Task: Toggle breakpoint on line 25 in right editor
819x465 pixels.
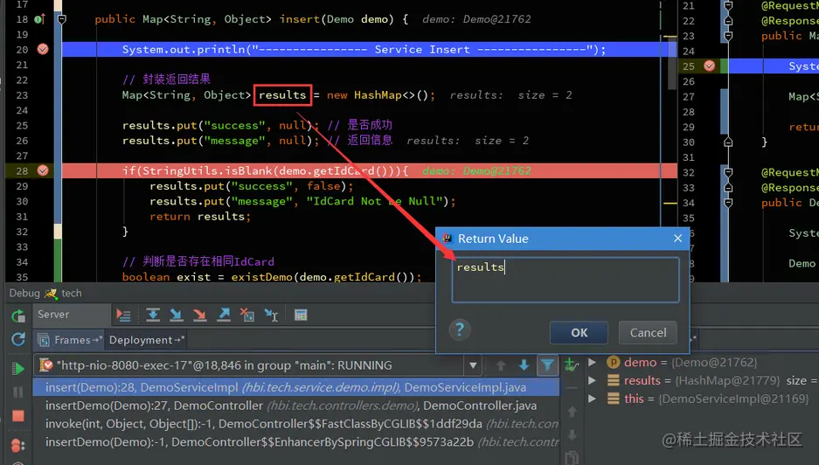Action: point(710,66)
